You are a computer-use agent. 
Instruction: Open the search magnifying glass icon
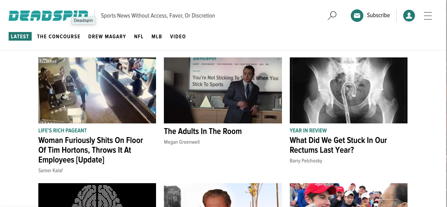pos(332,15)
